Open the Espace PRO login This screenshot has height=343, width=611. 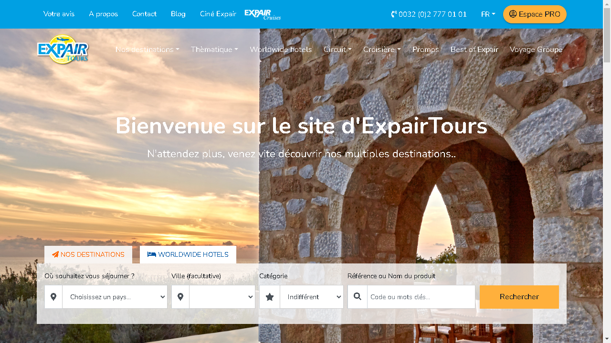tap(535, 14)
